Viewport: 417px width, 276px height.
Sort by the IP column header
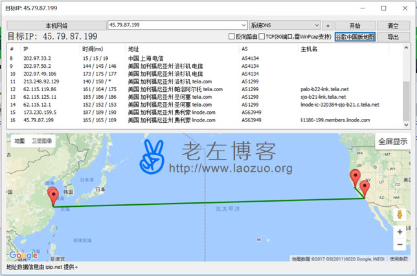50,49
